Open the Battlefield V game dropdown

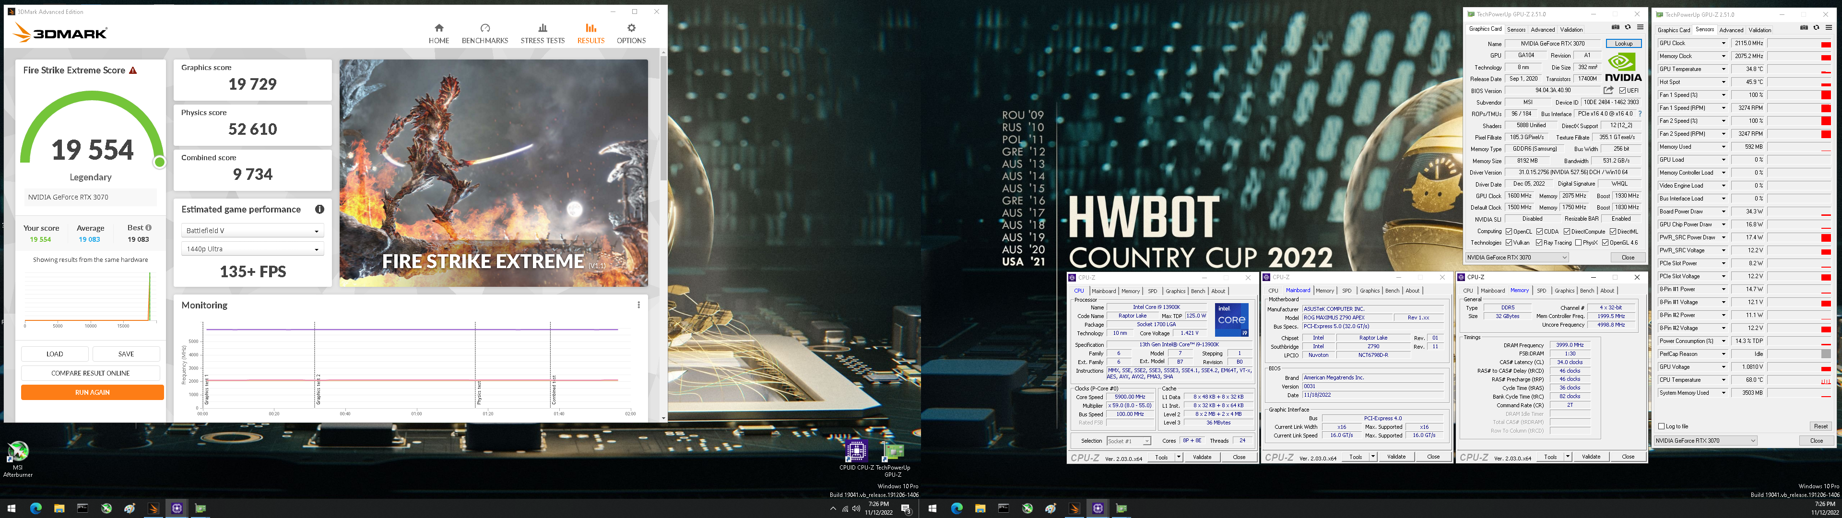[x=252, y=230]
